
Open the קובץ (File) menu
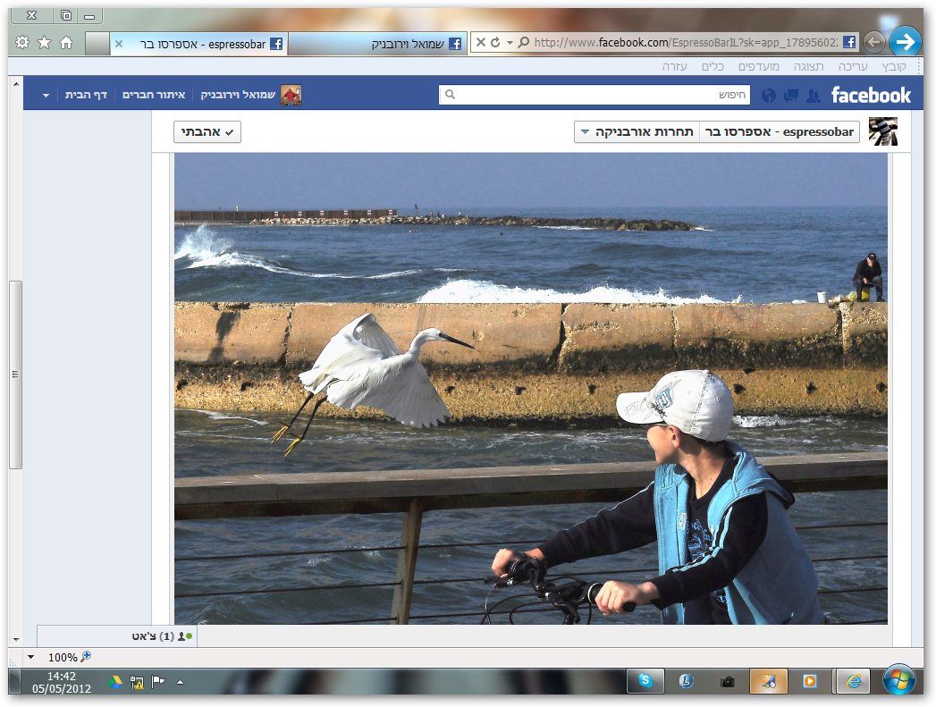tap(896, 67)
